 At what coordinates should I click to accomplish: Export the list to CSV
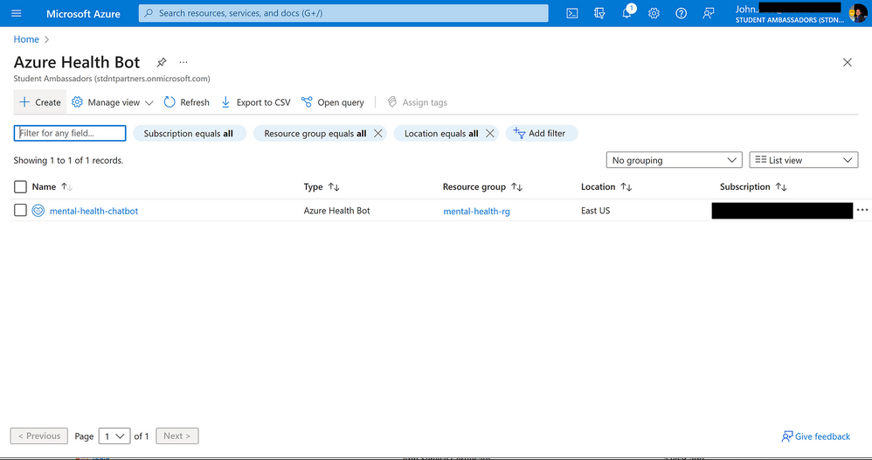point(256,102)
